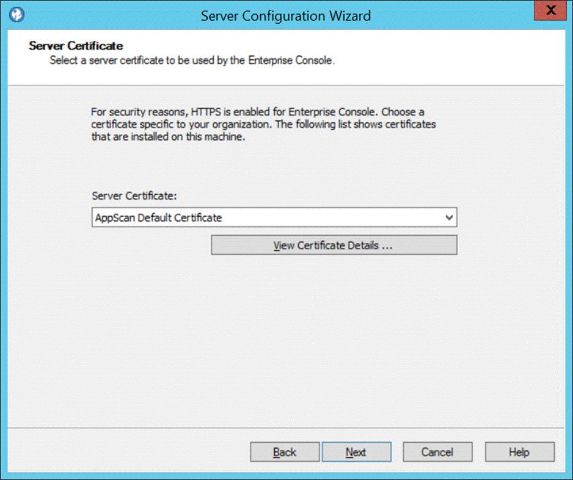
Task: Click empty footer space left of Back button
Action: [x=122, y=453]
